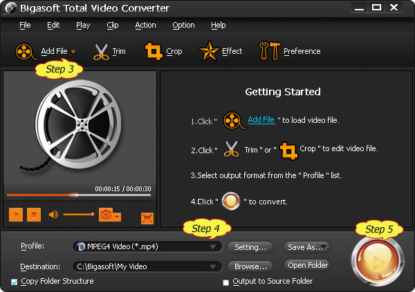
Task: Click the MPEG4 Video (*.mp4) profile field
Action: point(147,247)
